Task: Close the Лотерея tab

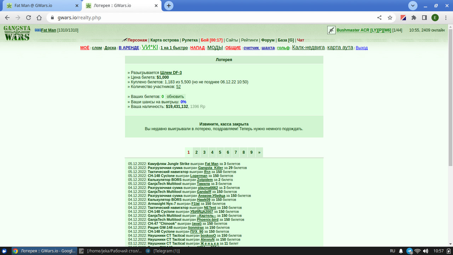Action: click(156, 6)
